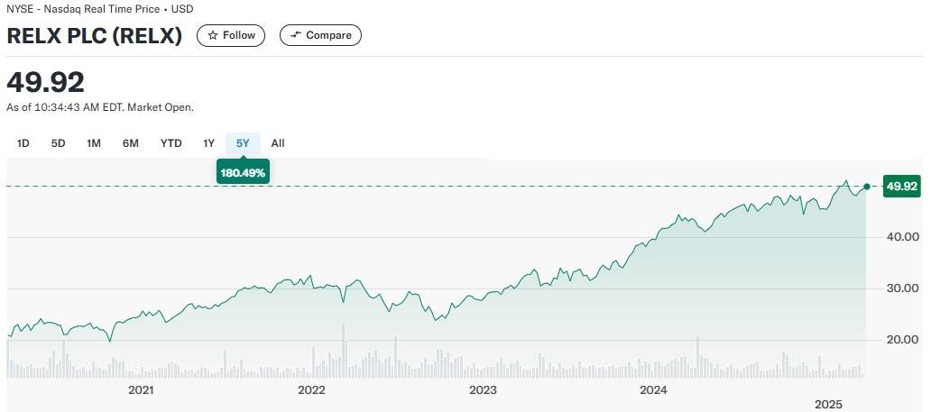Click the Compare arrows icon
Screen dimensions: 931x412
click(x=294, y=35)
